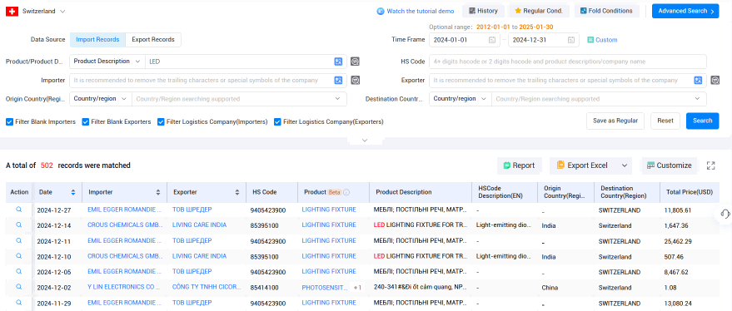Image resolution: width=732 pixels, height=311 pixels.
Task: Click the Switzerland flag icon
Action: pyautogui.click(x=12, y=11)
